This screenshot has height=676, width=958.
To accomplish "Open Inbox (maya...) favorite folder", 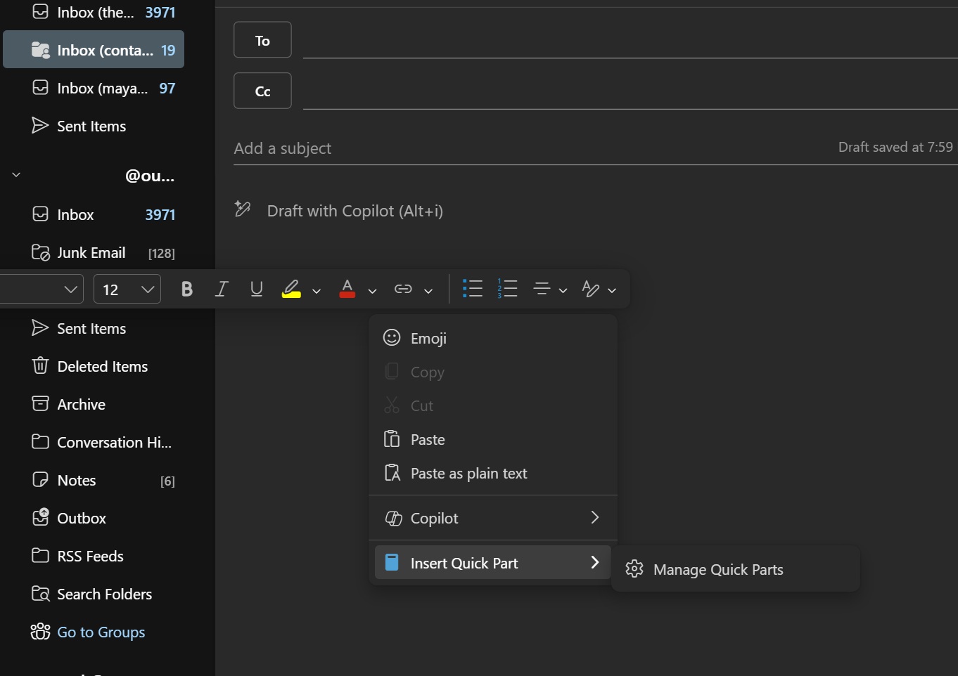I will tap(94, 88).
